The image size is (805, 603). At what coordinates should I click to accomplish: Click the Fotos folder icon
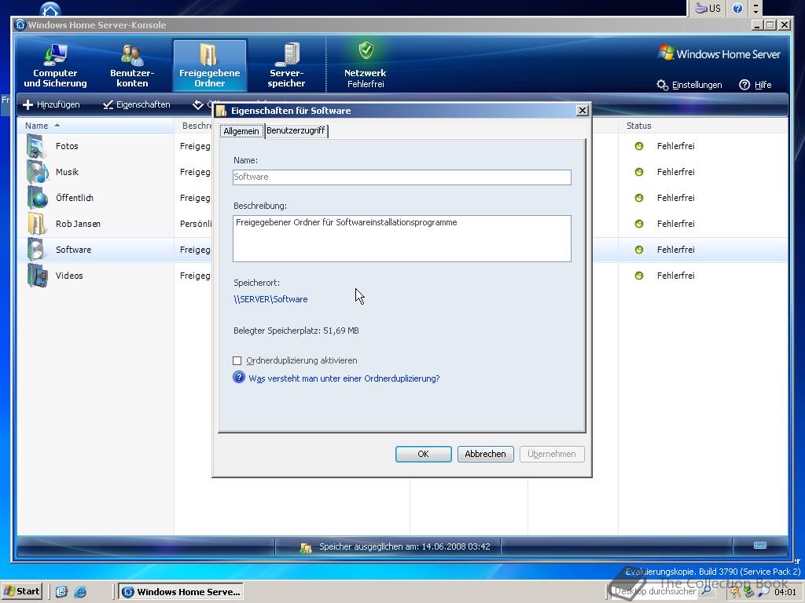(x=37, y=146)
